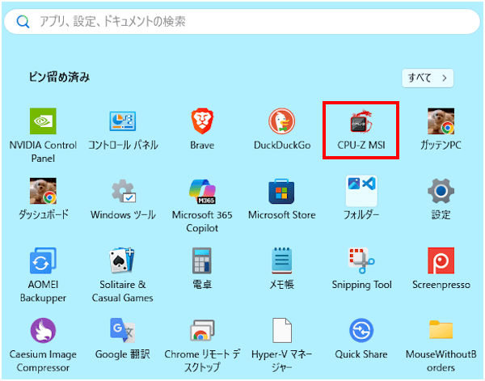Launch Snipping Tool
The height and width of the screenshot is (381, 485).
[x=361, y=260]
